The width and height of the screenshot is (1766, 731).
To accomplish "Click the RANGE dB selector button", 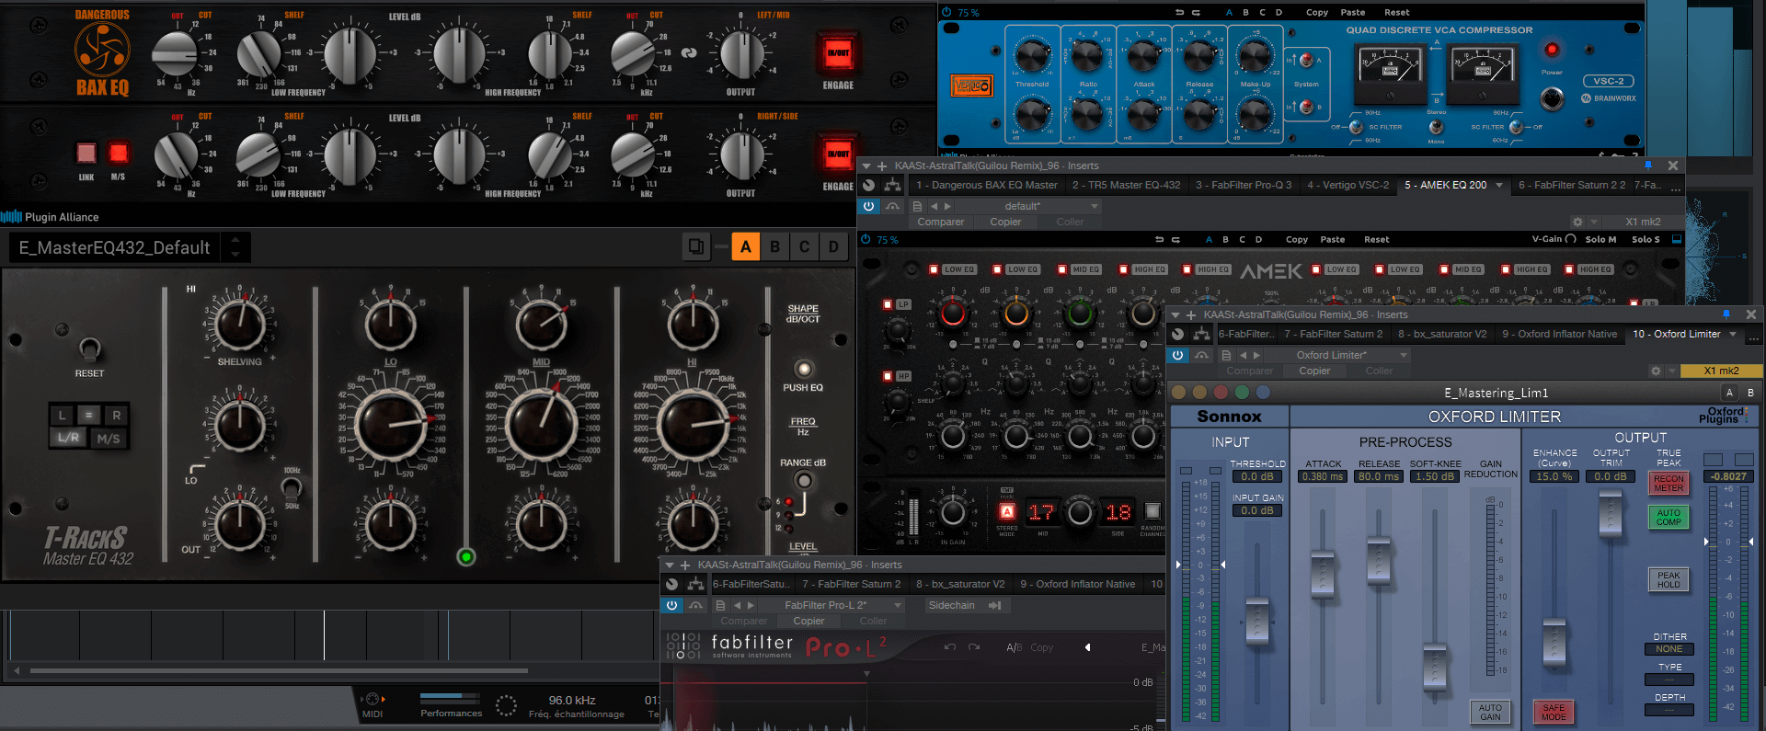I will [x=803, y=480].
